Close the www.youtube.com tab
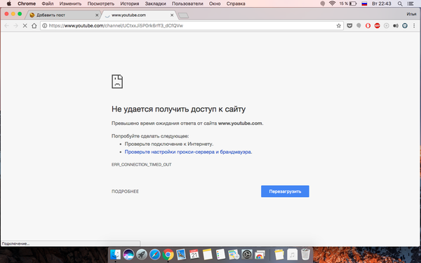Viewport: 421px width, 263px height. tap(172, 15)
